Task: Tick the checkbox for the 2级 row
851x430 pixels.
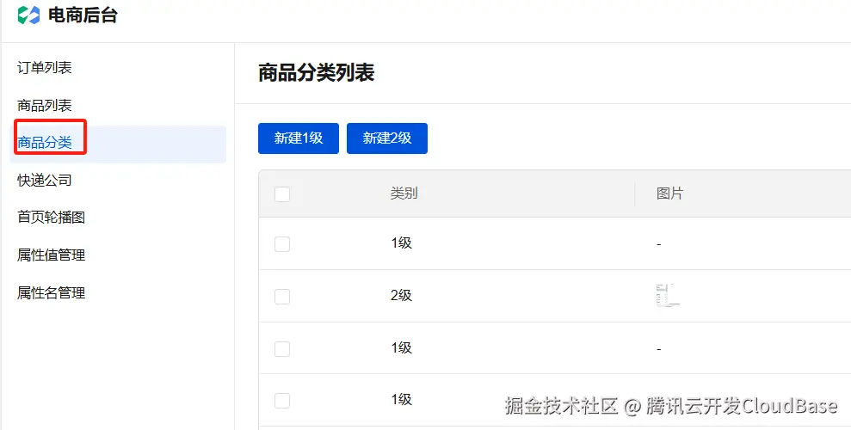Action: pyautogui.click(x=282, y=297)
